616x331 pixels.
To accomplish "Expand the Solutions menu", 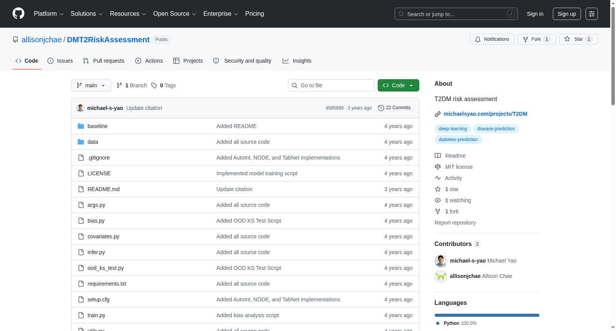I will [x=87, y=14].
